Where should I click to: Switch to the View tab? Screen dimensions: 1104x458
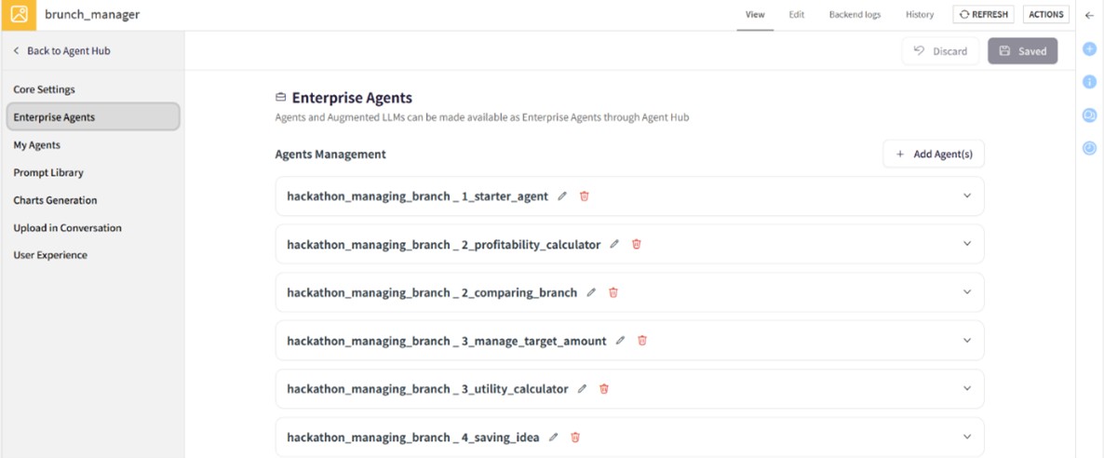tap(755, 15)
